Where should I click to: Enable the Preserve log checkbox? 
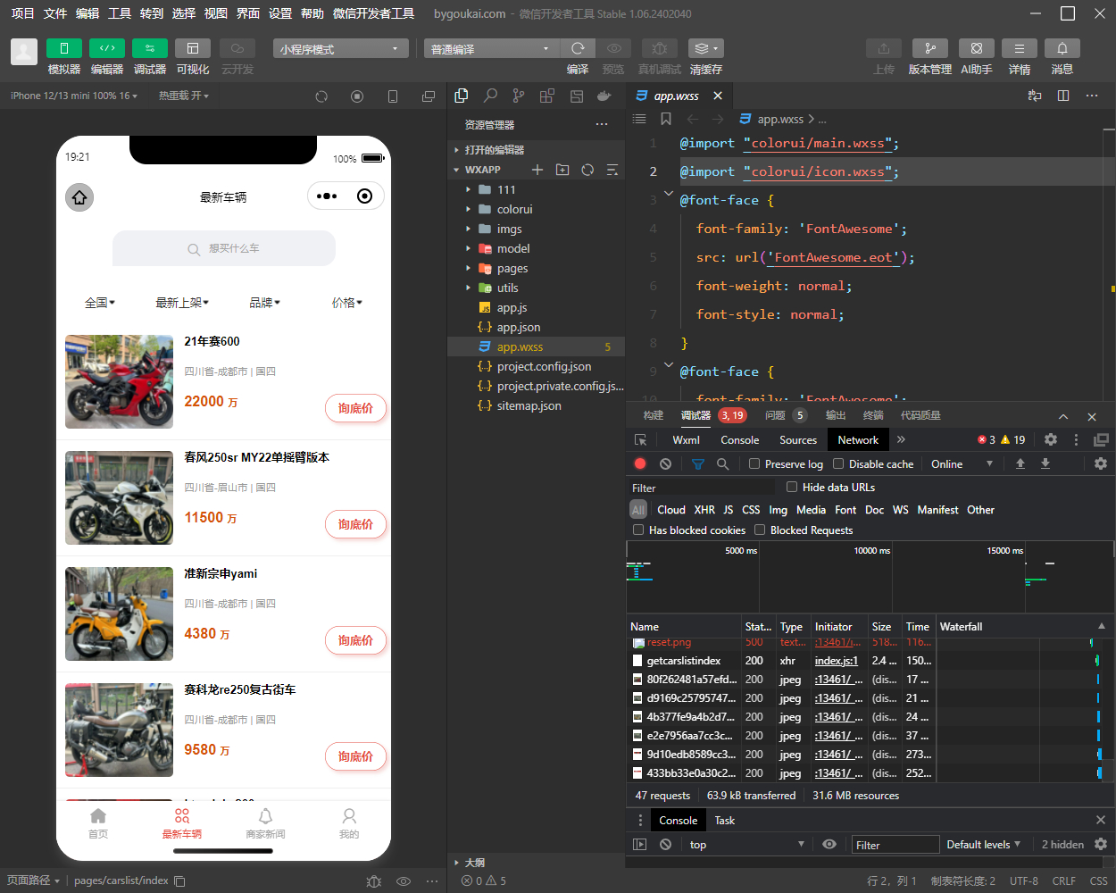point(754,463)
